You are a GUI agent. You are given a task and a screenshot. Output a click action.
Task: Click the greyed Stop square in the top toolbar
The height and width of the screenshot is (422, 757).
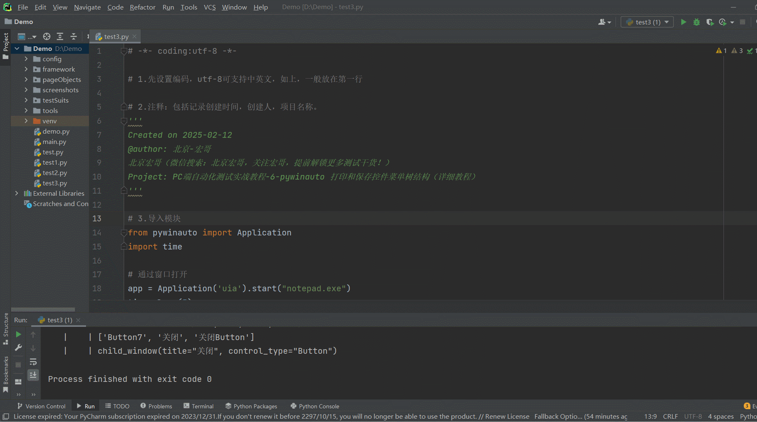(743, 22)
